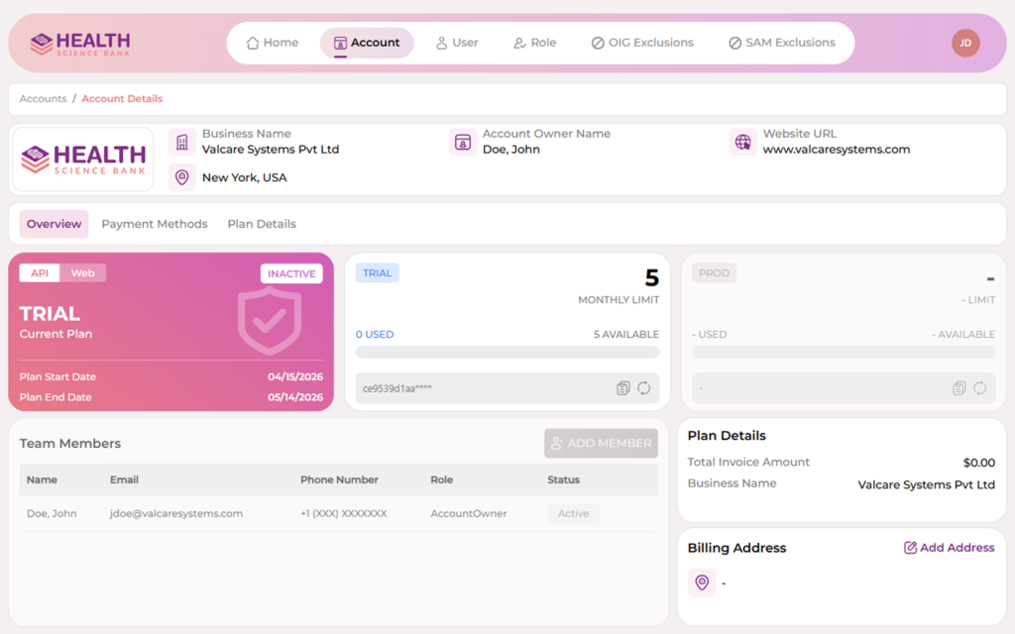This screenshot has height=634, width=1015.
Task: Open the Role nav item
Action: click(534, 43)
